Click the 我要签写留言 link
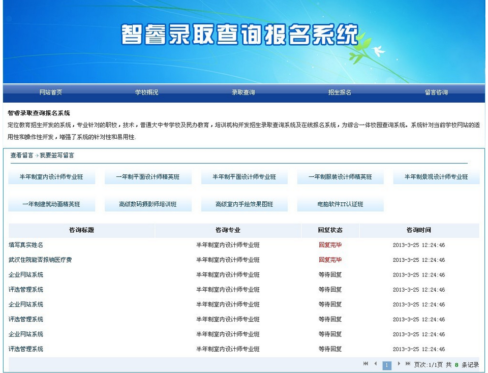The height and width of the screenshot is (373, 488). click(57, 156)
